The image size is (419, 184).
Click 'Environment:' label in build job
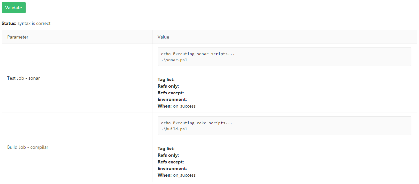tap(172, 168)
